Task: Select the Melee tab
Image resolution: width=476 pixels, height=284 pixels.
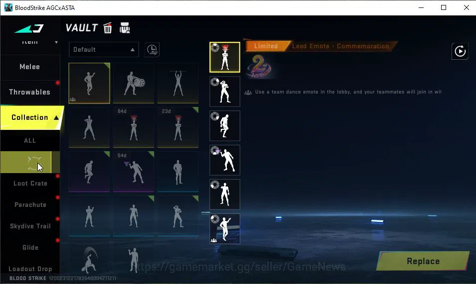Action: pyautogui.click(x=30, y=67)
